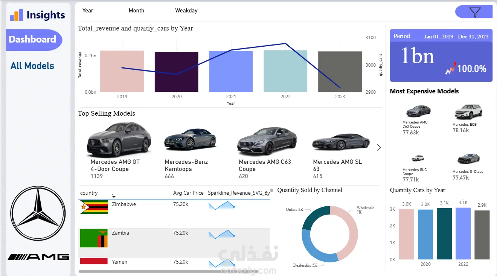This screenshot has height=276, width=497.
Task: Click the AMG logo in sidebar
Action: point(38,257)
